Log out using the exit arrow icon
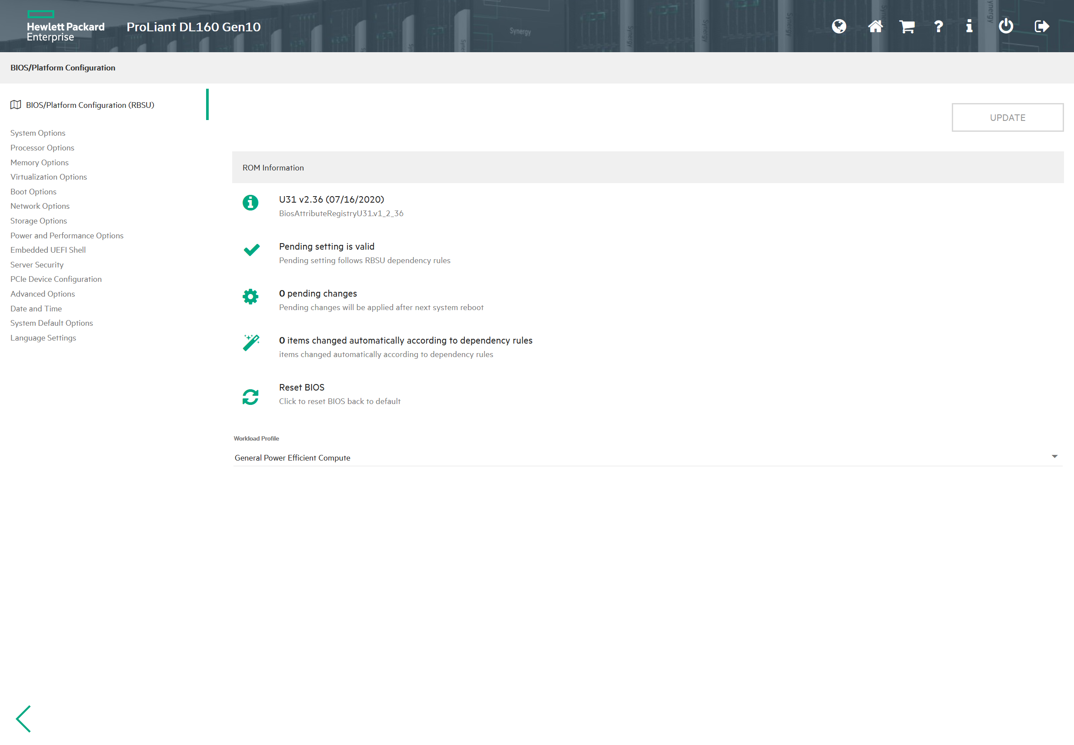1074x745 pixels. [1041, 26]
